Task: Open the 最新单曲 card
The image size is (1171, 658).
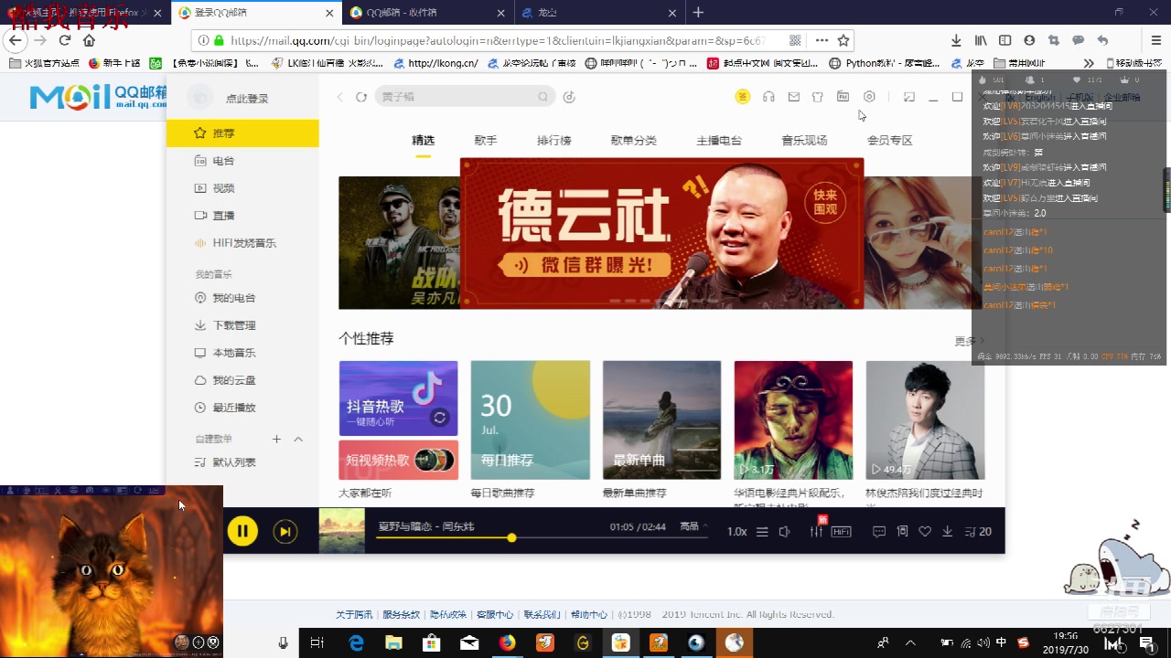Action: click(661, 419)
